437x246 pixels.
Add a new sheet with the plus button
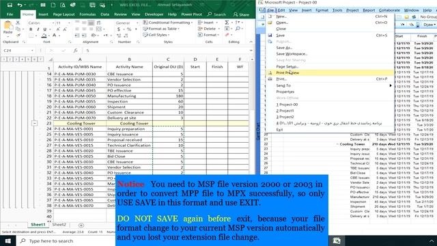[81, 225]
